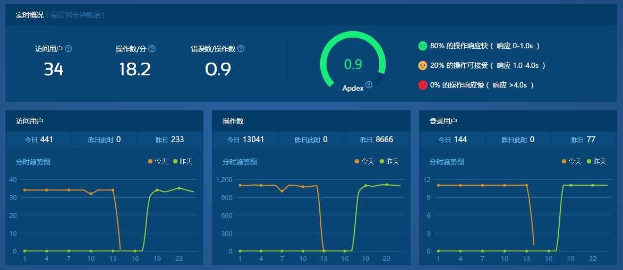
Task: Click the 登录用户 chart panel title
Action: point(443,121)
